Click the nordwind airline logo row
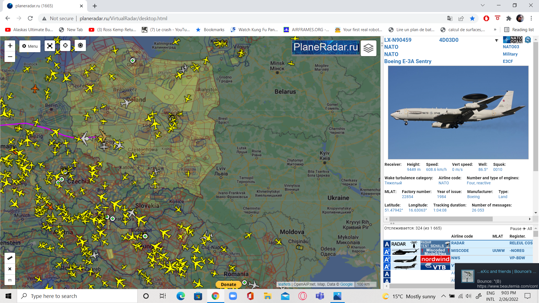539x303 pixels. point(435,259)
